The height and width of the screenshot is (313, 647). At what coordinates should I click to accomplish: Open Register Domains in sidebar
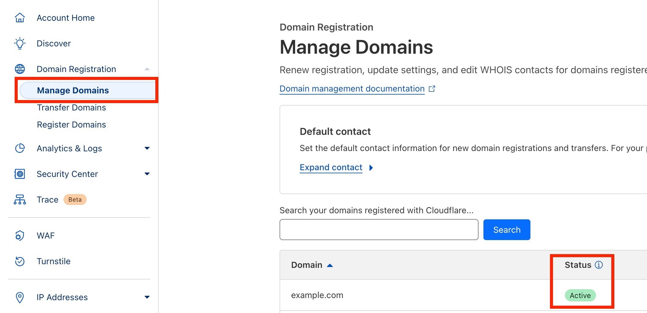71,125
